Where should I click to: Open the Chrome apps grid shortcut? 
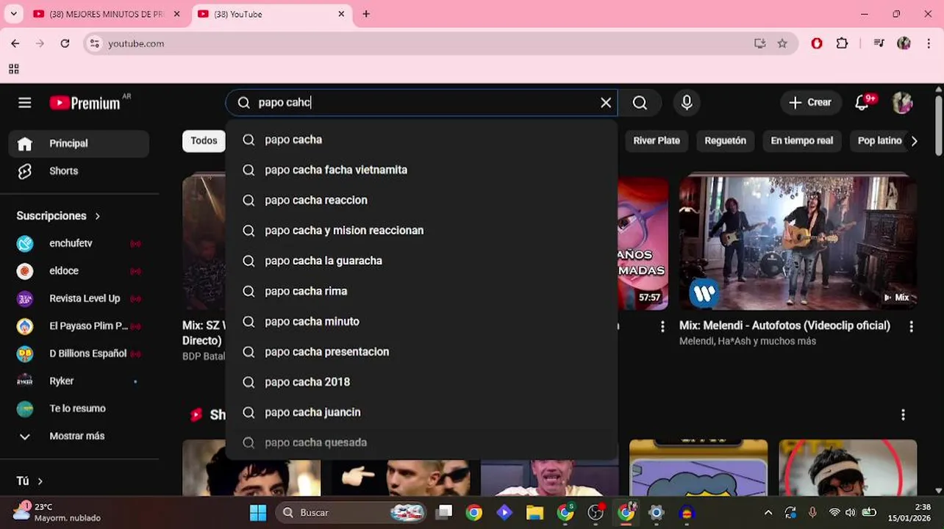pyautogui.click(x=13, y=69)
